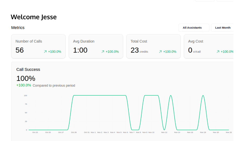Click the Compared to previous period text
This screenshot has height=141, width=242.
pos(54,86)
